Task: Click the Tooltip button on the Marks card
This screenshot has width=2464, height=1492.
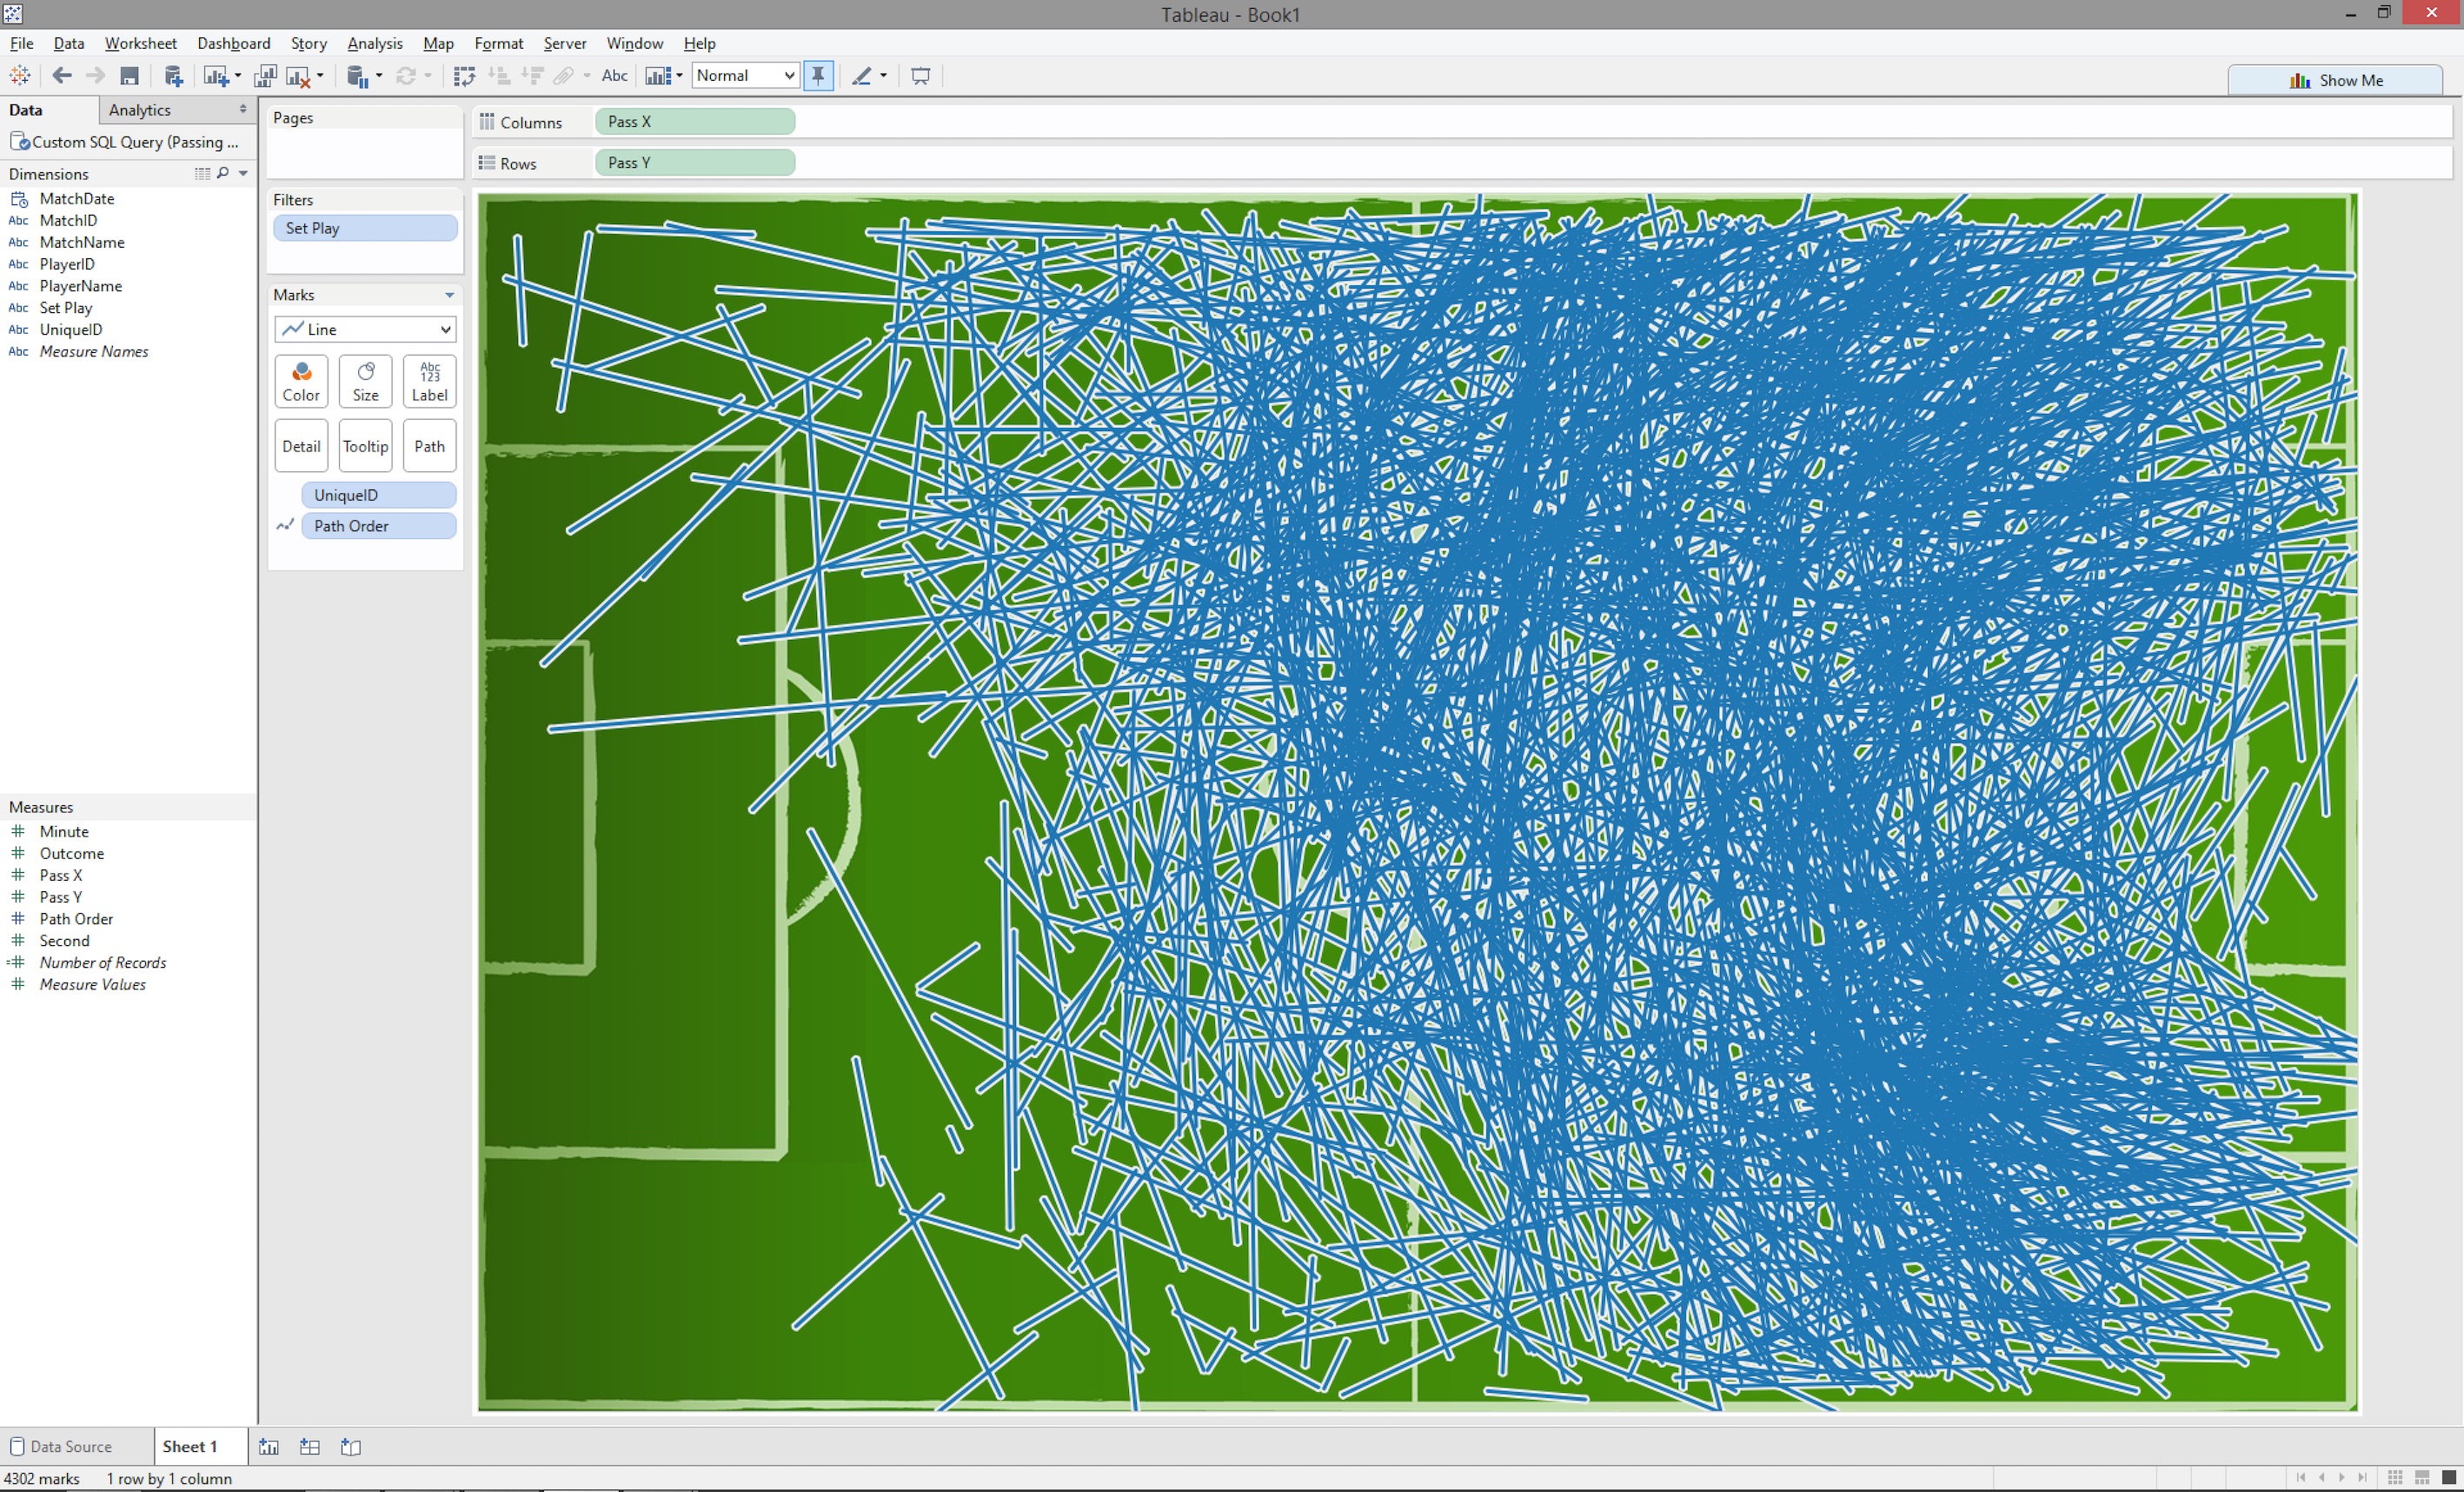Action: 366,446
